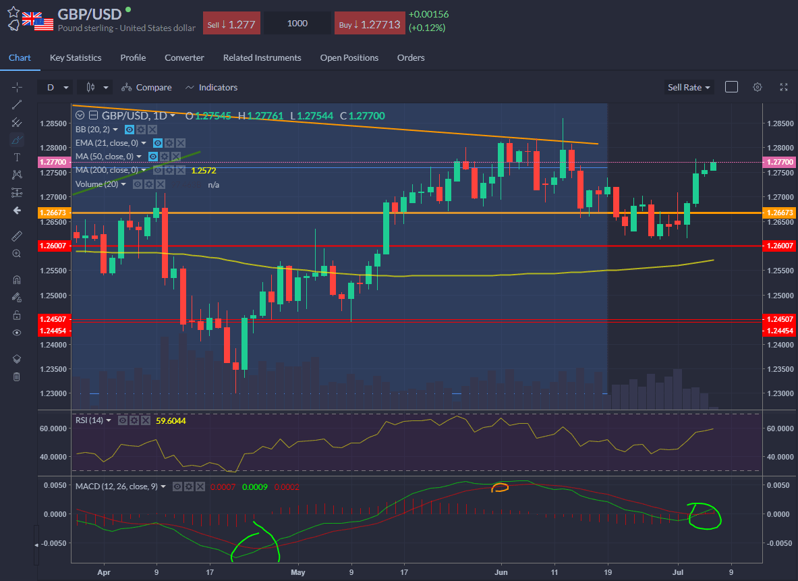Click the Sell 1.277 button
798x581 pixels.
click(x=232, y=24)
